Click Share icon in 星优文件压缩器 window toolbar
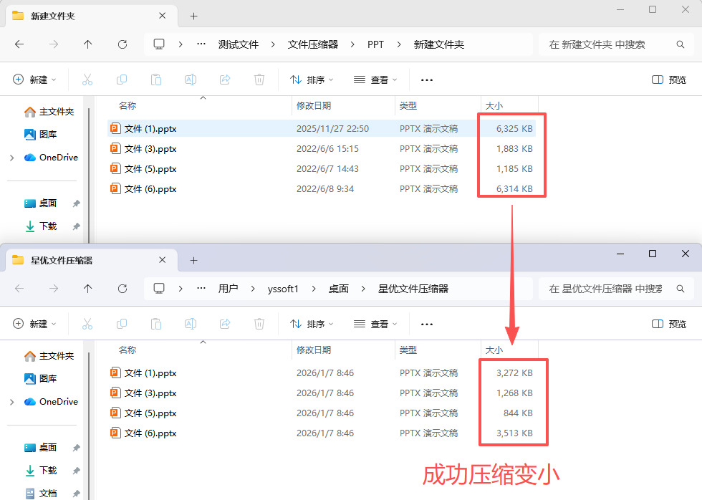Viewport: 702px width, 500px height. coord(225,324)
